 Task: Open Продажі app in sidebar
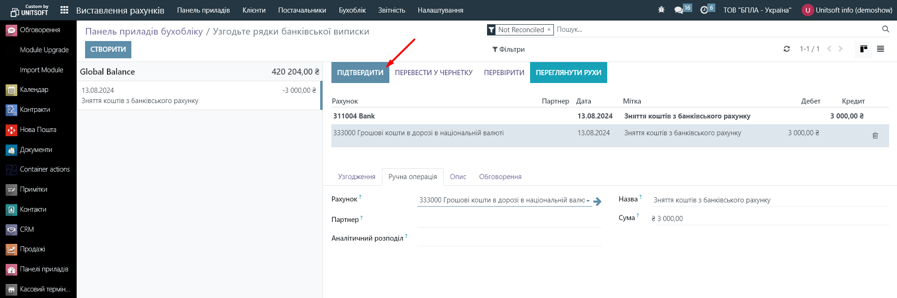click(x=38, y=249)
